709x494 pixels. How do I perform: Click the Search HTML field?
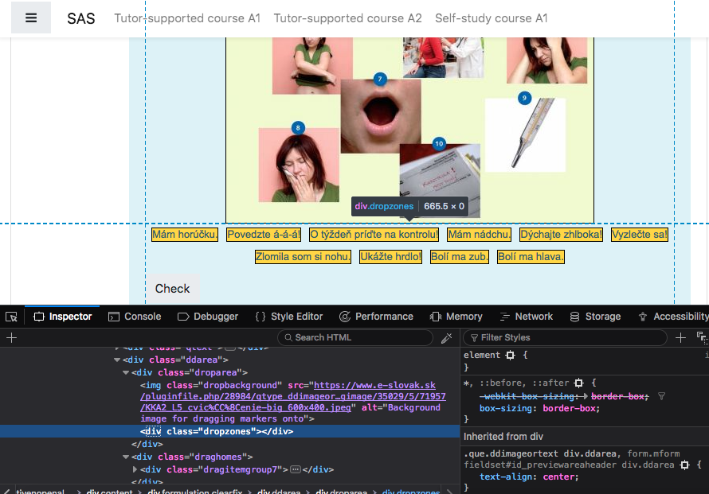click(x=355, y=338)
